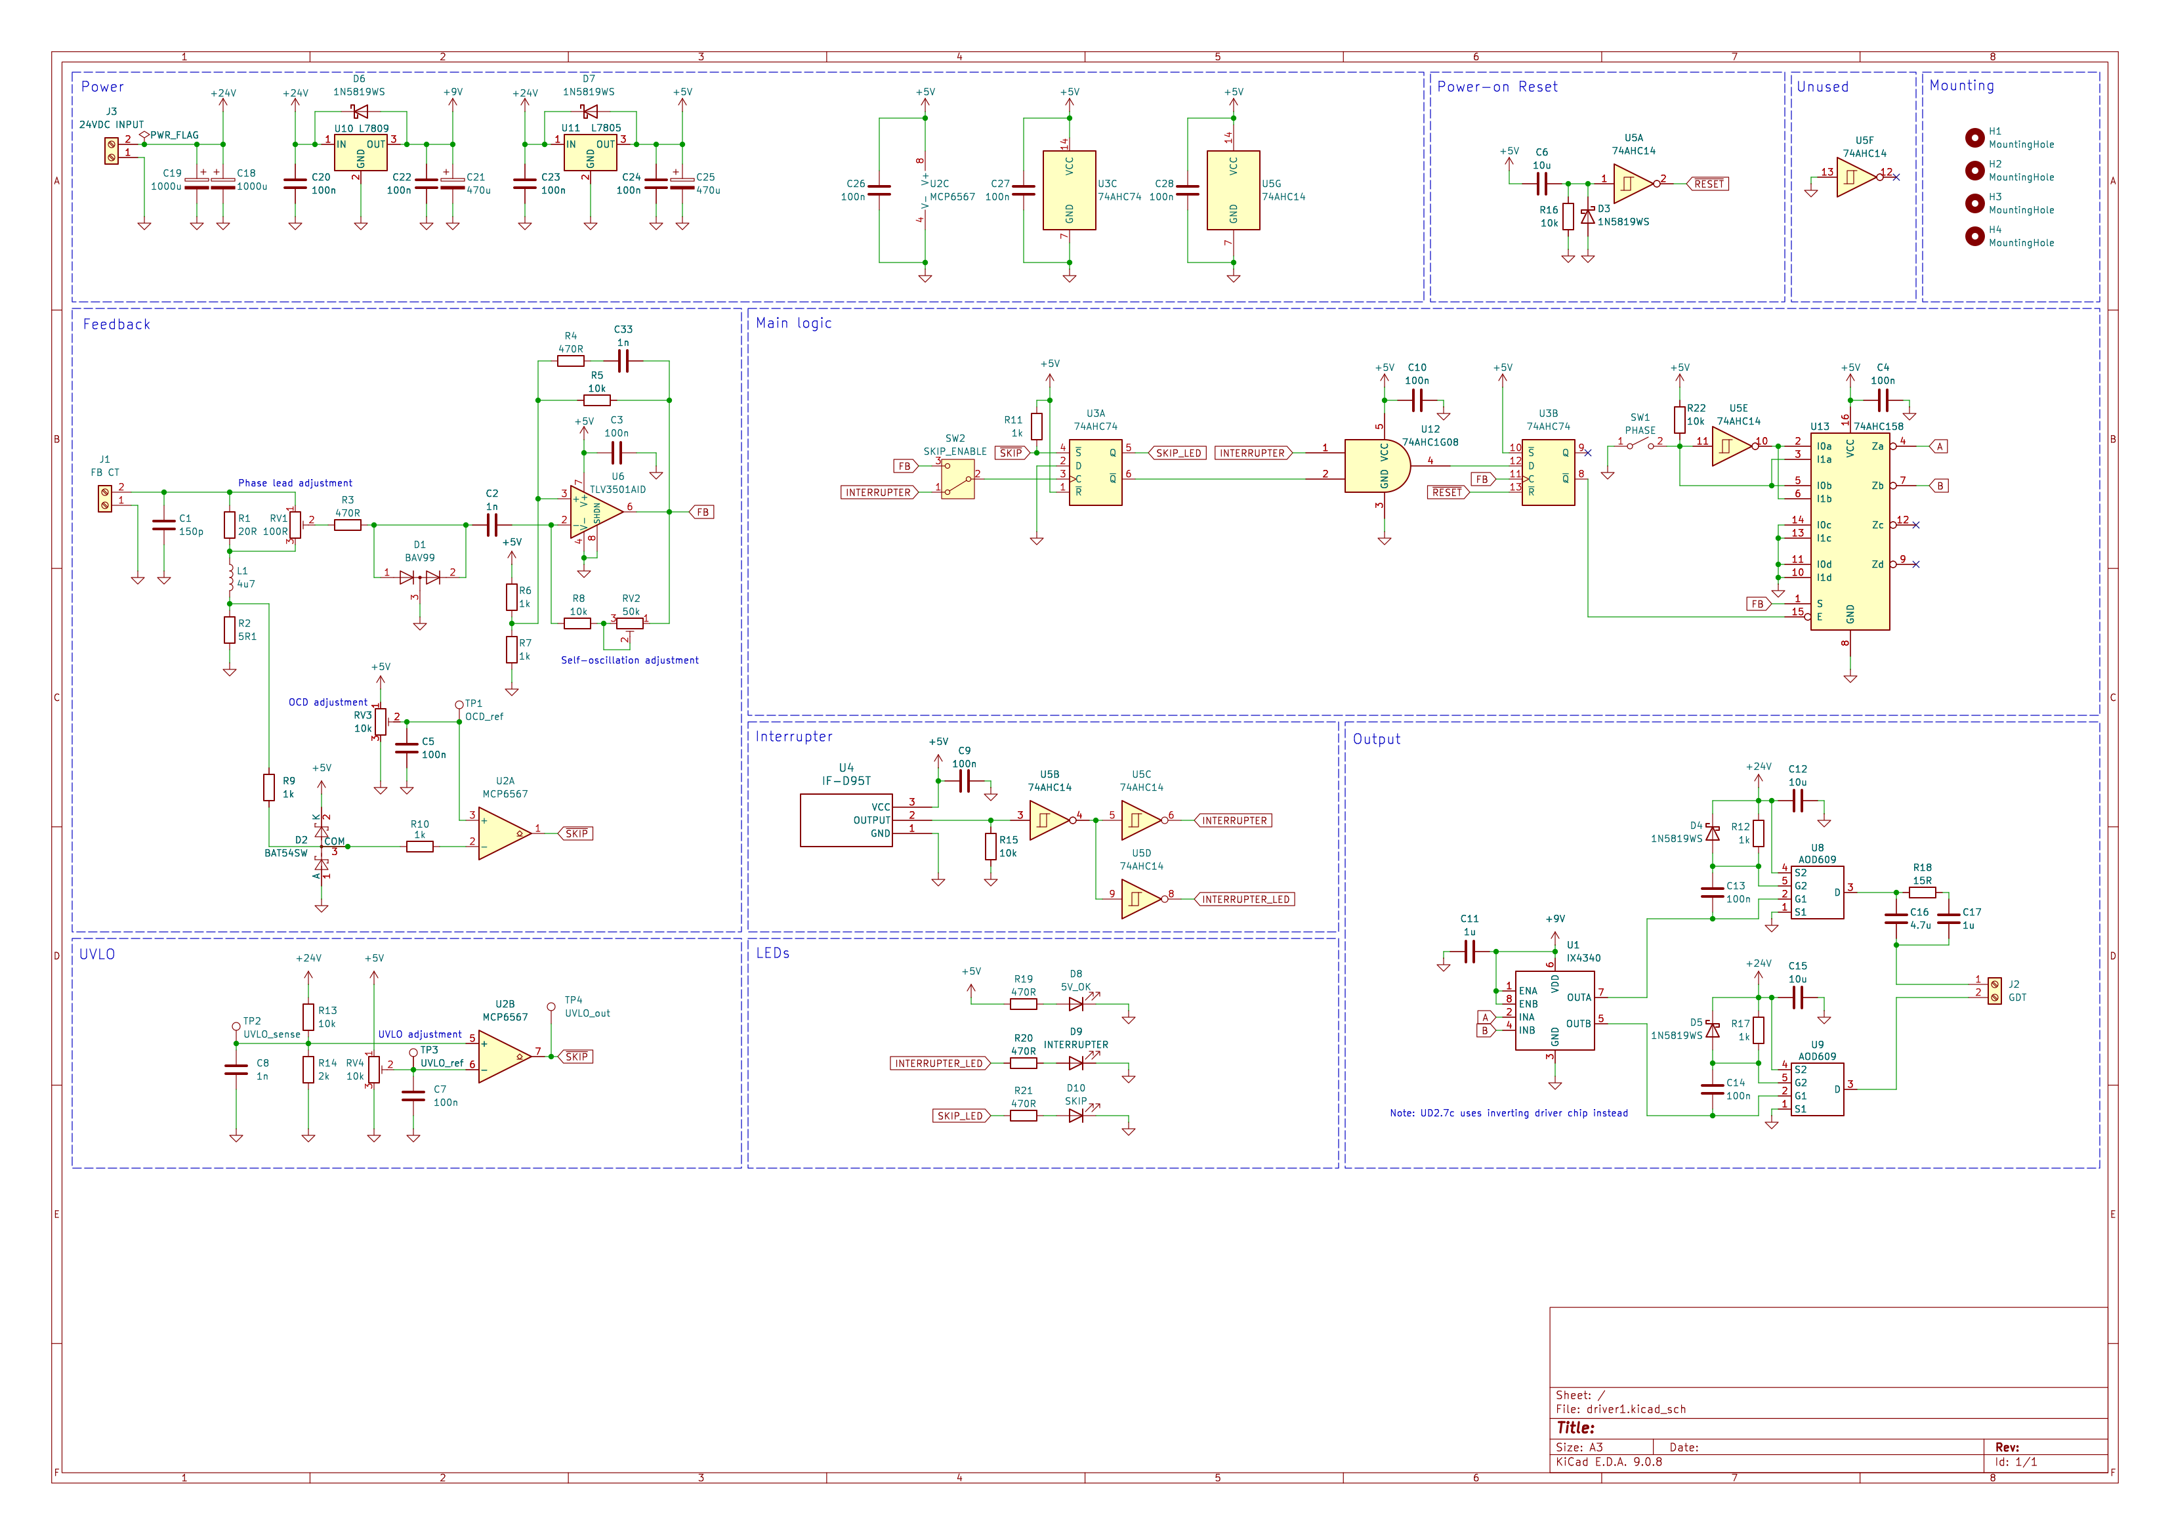This screenshot has width=2170, height=1535.
Task: Select the U2C MCP6567 power unit symbol
Action: click(925, 190)
